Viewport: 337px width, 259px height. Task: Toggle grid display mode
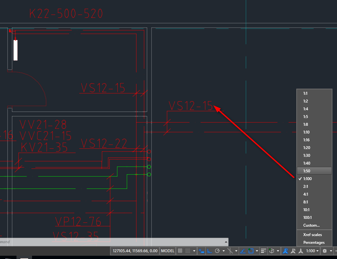point(180,251)
